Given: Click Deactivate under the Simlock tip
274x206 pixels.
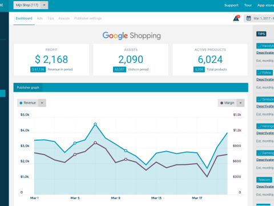Looking at the screenshot, I should click(x=265, y=106).
